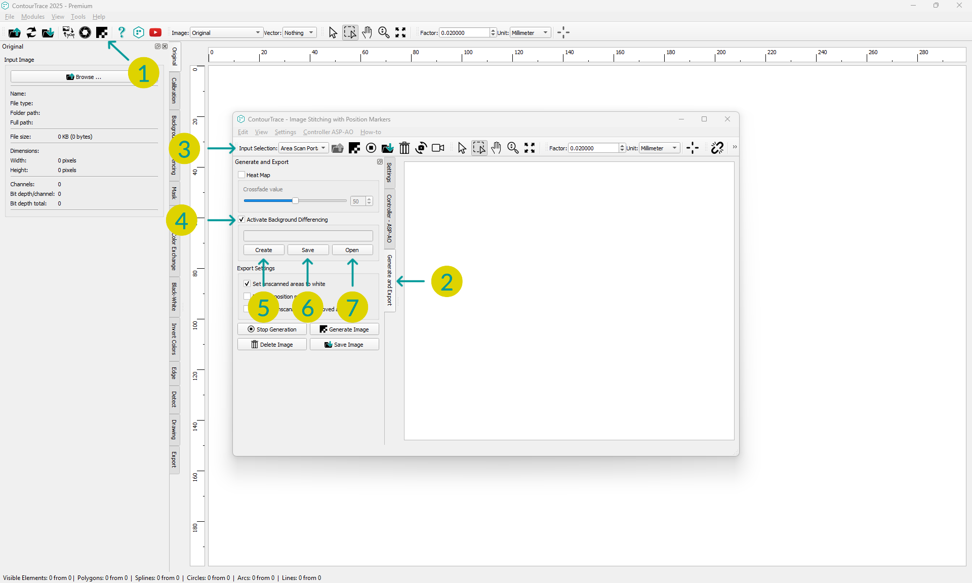Click the video camera icon in stitching toolbar
Viewport: 972px width, 583px height.
(438, 148)
